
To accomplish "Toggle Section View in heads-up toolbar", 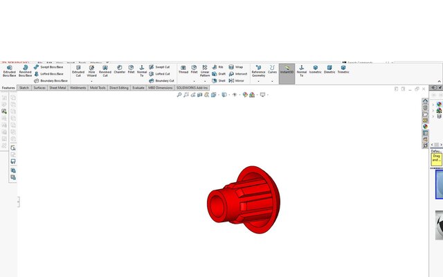I will point(200,95).
